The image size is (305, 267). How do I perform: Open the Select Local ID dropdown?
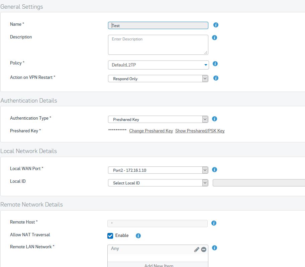tap(158, 183)
